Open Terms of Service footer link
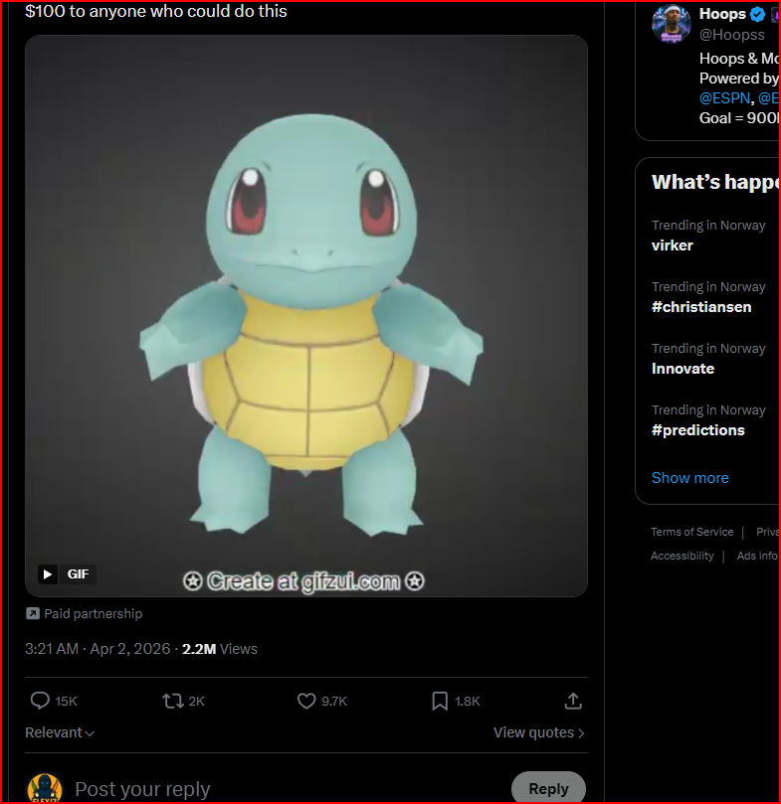Viewport: 781px width, 804px height. (x=691, y=532)
